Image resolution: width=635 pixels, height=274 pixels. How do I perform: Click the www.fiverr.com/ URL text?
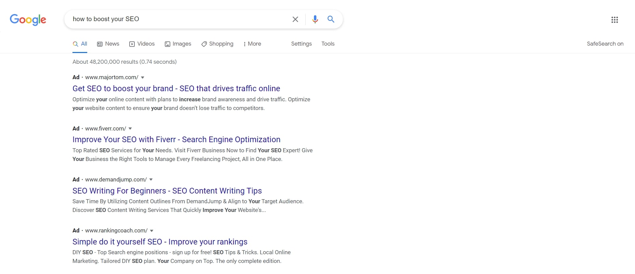(106, 128)
